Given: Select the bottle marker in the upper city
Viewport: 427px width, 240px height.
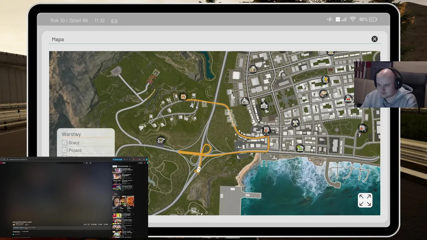Looking at the screenshot, I should pos(325,80).
